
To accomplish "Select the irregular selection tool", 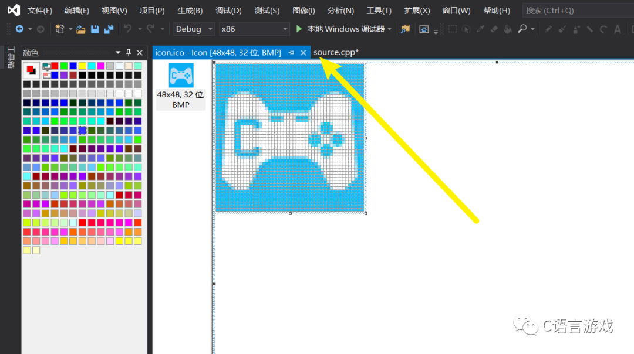I will (466, 29).
